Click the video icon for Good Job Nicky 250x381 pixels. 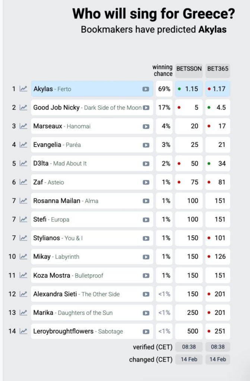click(x=146, y=108)
